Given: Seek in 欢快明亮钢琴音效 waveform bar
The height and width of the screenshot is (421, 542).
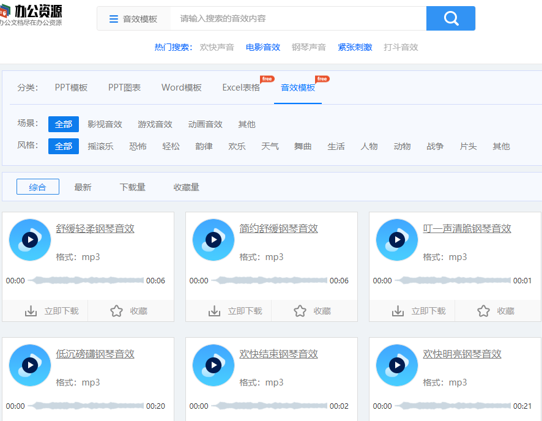Looking at the screenshot, I should [x=453, y=406].
